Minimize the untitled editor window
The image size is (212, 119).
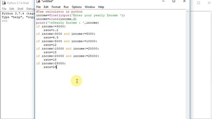pyautogui.click(x=163, y=1)
